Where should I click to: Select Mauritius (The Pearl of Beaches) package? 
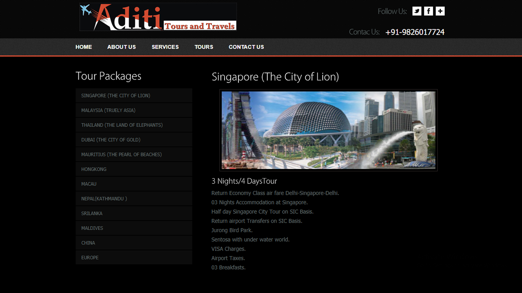coord(134,154)
